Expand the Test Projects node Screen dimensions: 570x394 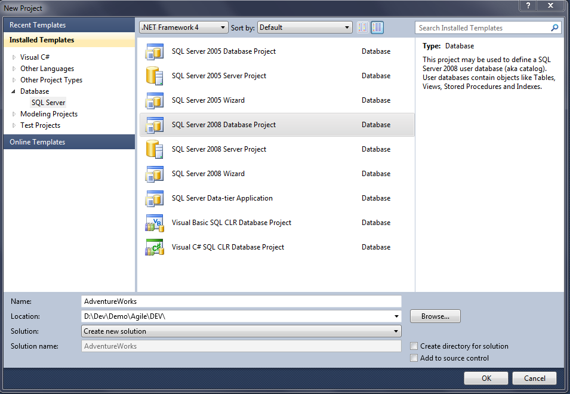point(14,125)
